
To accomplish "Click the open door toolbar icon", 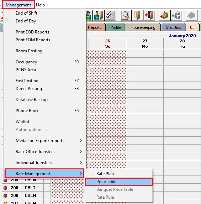I will 137,15.
